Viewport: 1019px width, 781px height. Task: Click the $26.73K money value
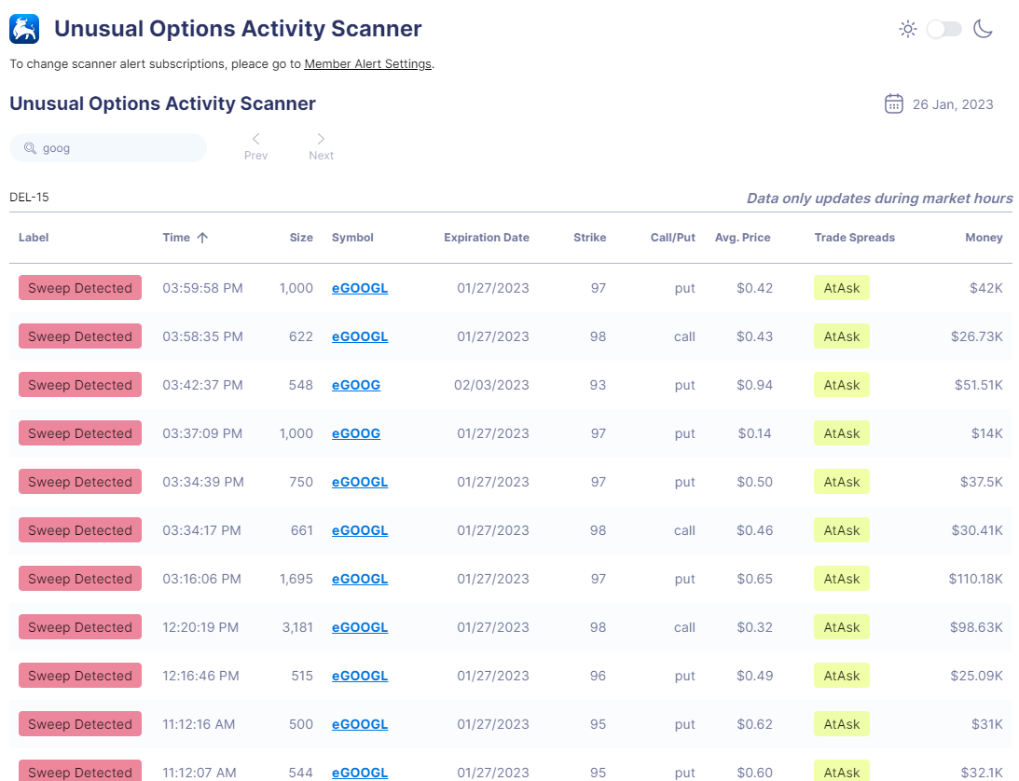click(977, 336)
